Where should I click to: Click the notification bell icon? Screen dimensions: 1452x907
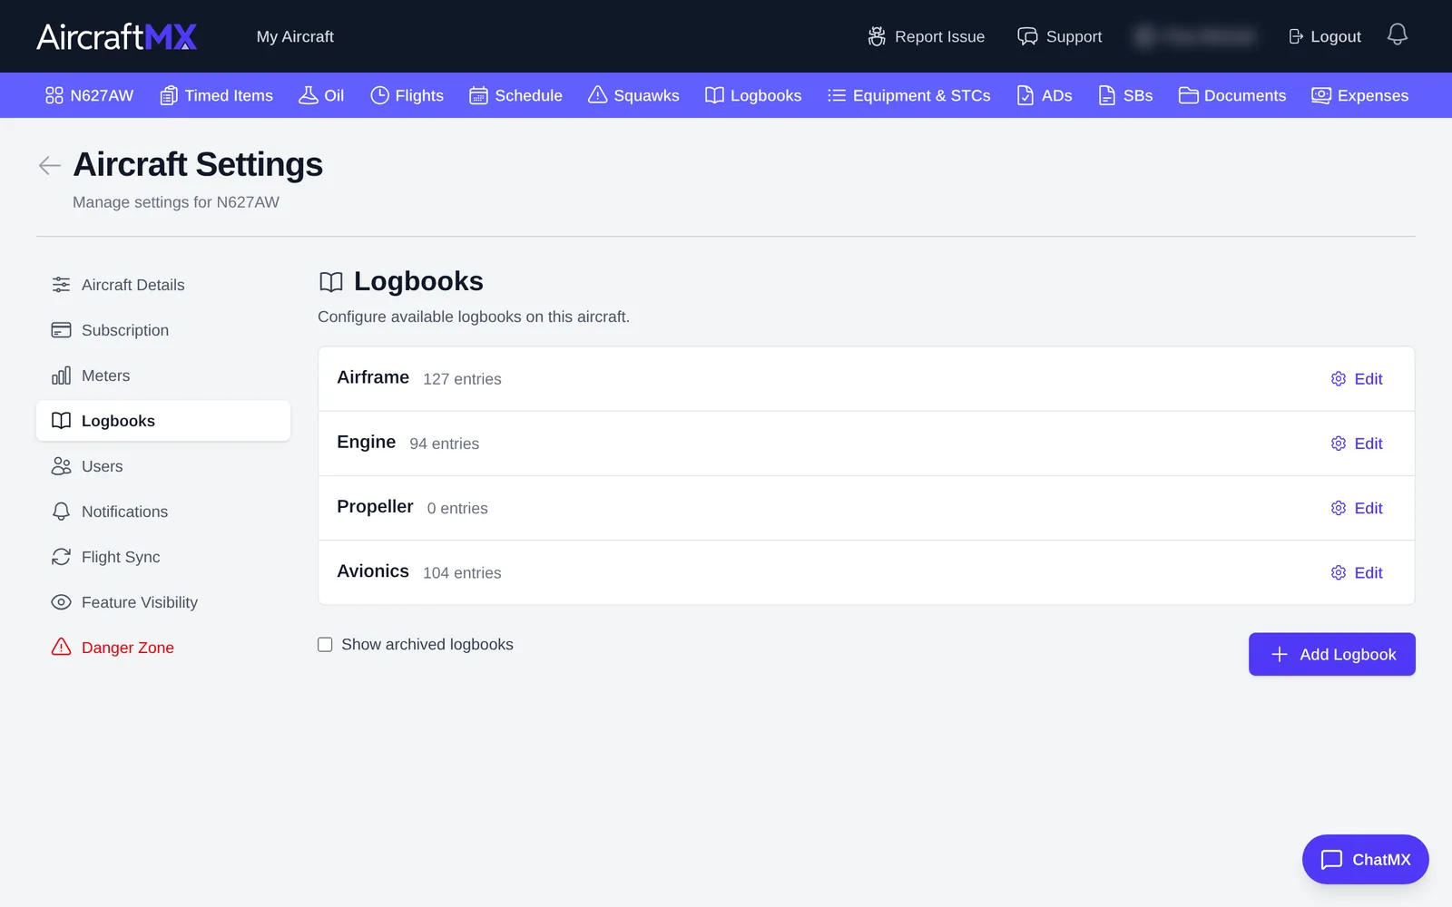coord(1398,34)
